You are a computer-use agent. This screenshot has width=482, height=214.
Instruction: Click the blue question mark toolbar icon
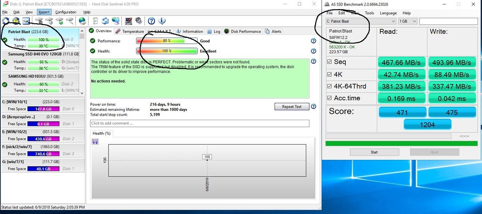[x=151, y=21]
